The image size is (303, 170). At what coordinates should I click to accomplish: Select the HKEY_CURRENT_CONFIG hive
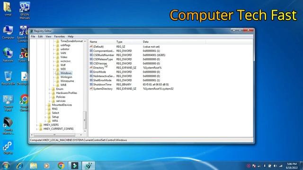58,129
